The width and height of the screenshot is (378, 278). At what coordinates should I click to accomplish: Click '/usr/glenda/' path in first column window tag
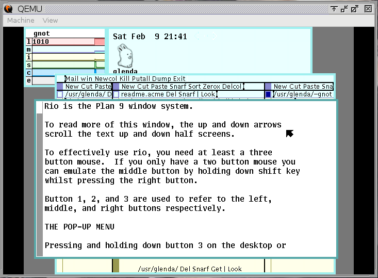coord(85,94)
